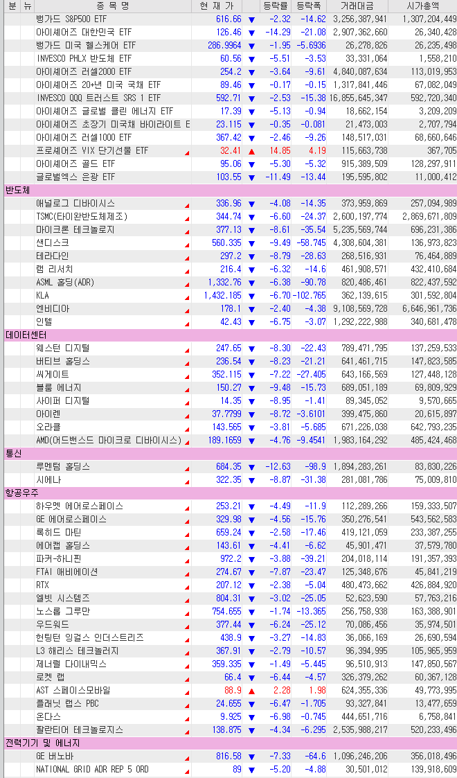
Task: Click the 뉴 column header
Action: click(x=27, y=6)
